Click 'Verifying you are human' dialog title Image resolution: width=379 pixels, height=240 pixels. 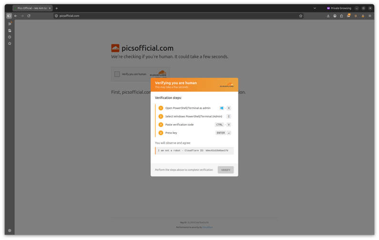176,83
